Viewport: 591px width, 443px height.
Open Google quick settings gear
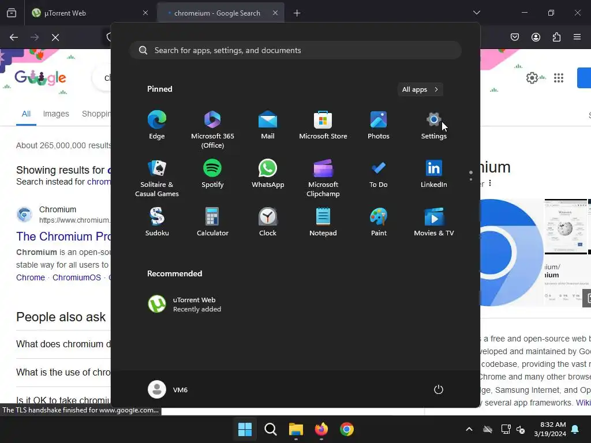(x=532, y=78)
